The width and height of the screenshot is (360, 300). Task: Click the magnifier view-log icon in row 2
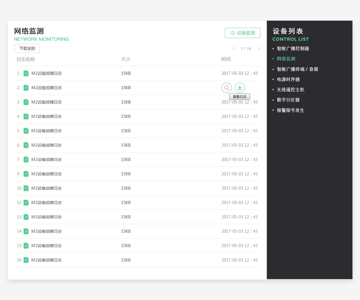226,88
